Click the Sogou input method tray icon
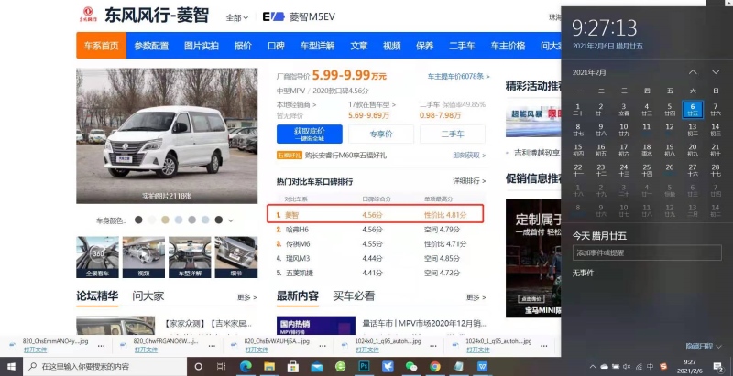The image size is (733, 376). click(x=662, y=367)
